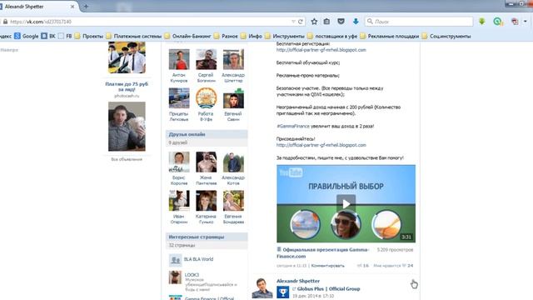Open the FB bookmark
533x300 pixels.
point(65,36)
